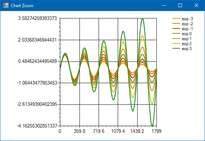
Task: Select the 'exp -2' legend label
Action: click(x=187, y=24)
